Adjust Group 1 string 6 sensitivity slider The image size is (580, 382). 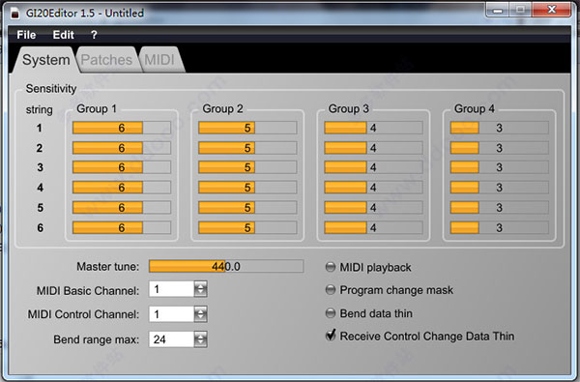coord(122,227)
